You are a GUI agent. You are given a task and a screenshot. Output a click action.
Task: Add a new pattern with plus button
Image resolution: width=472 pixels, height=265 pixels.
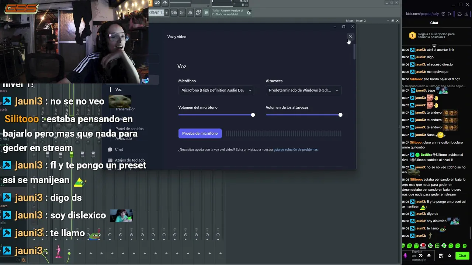[x=166, y=13]
